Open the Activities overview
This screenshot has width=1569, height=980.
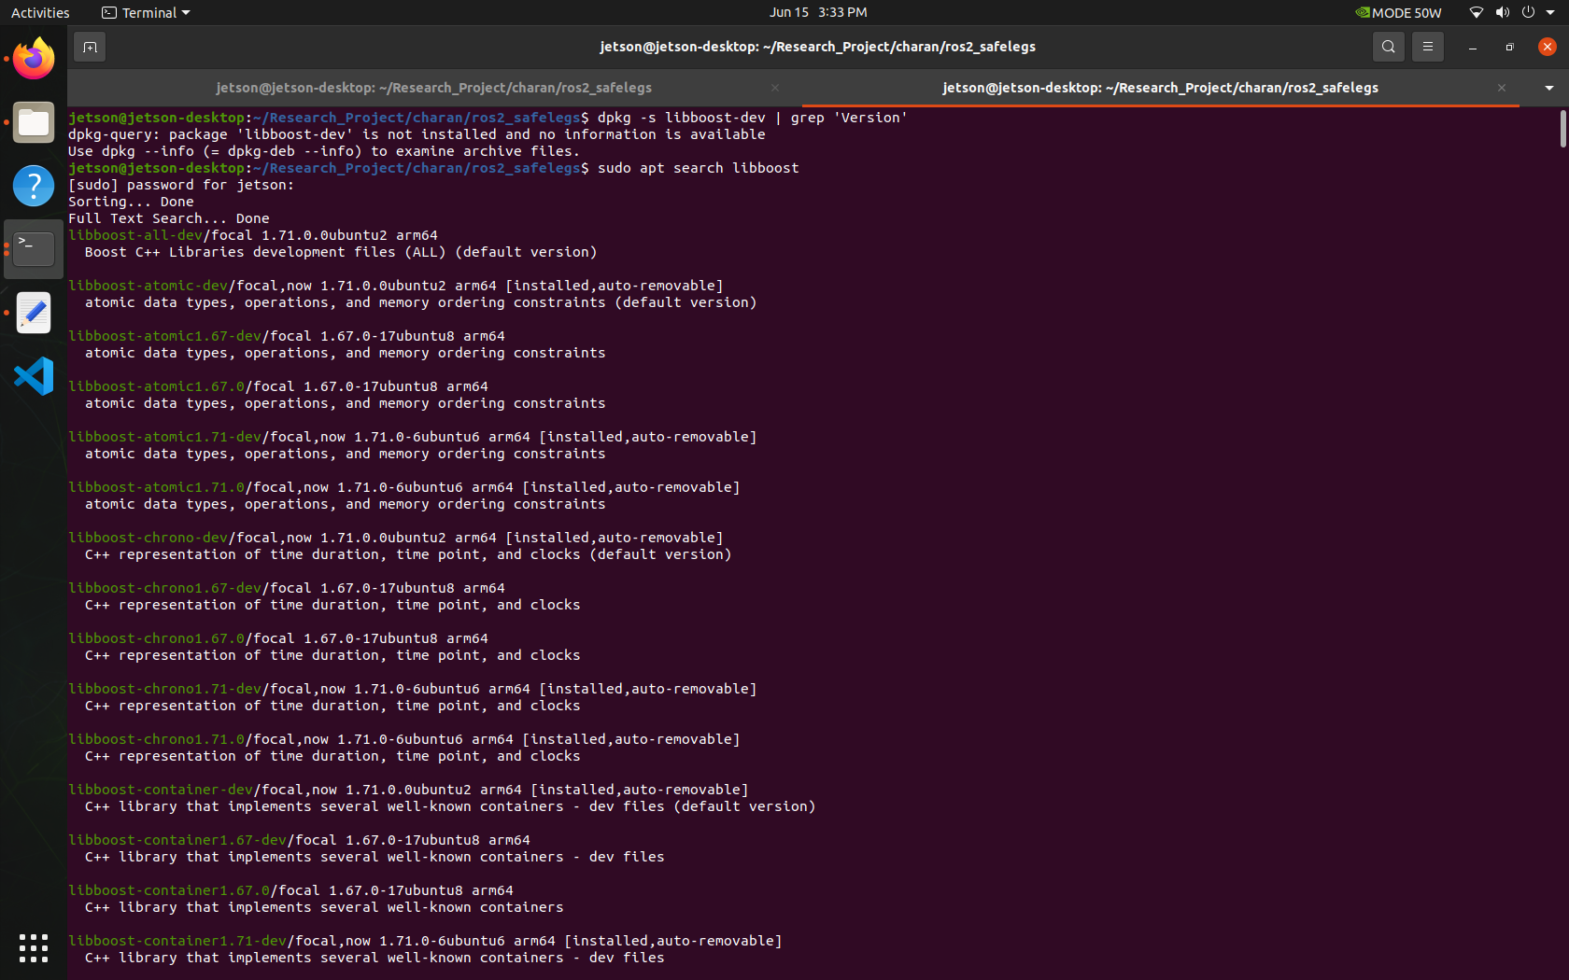40,12
